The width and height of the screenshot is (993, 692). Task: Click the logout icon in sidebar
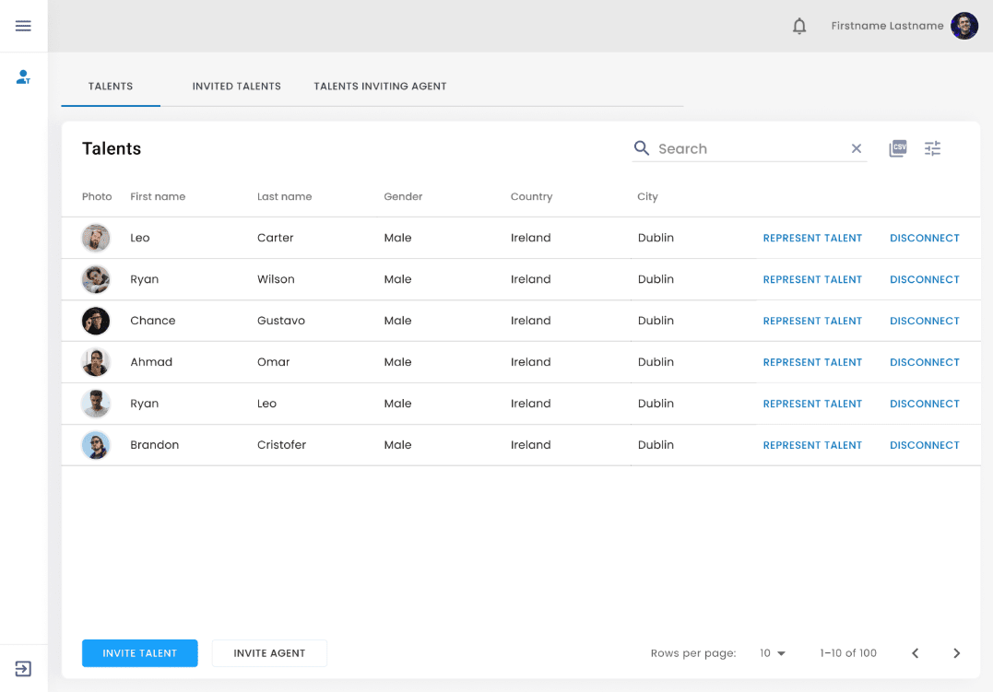[x=23, y=669]
